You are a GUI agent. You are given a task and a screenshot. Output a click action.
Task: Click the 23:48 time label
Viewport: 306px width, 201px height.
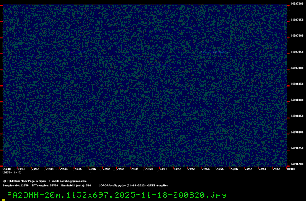(x=120, y=169)
